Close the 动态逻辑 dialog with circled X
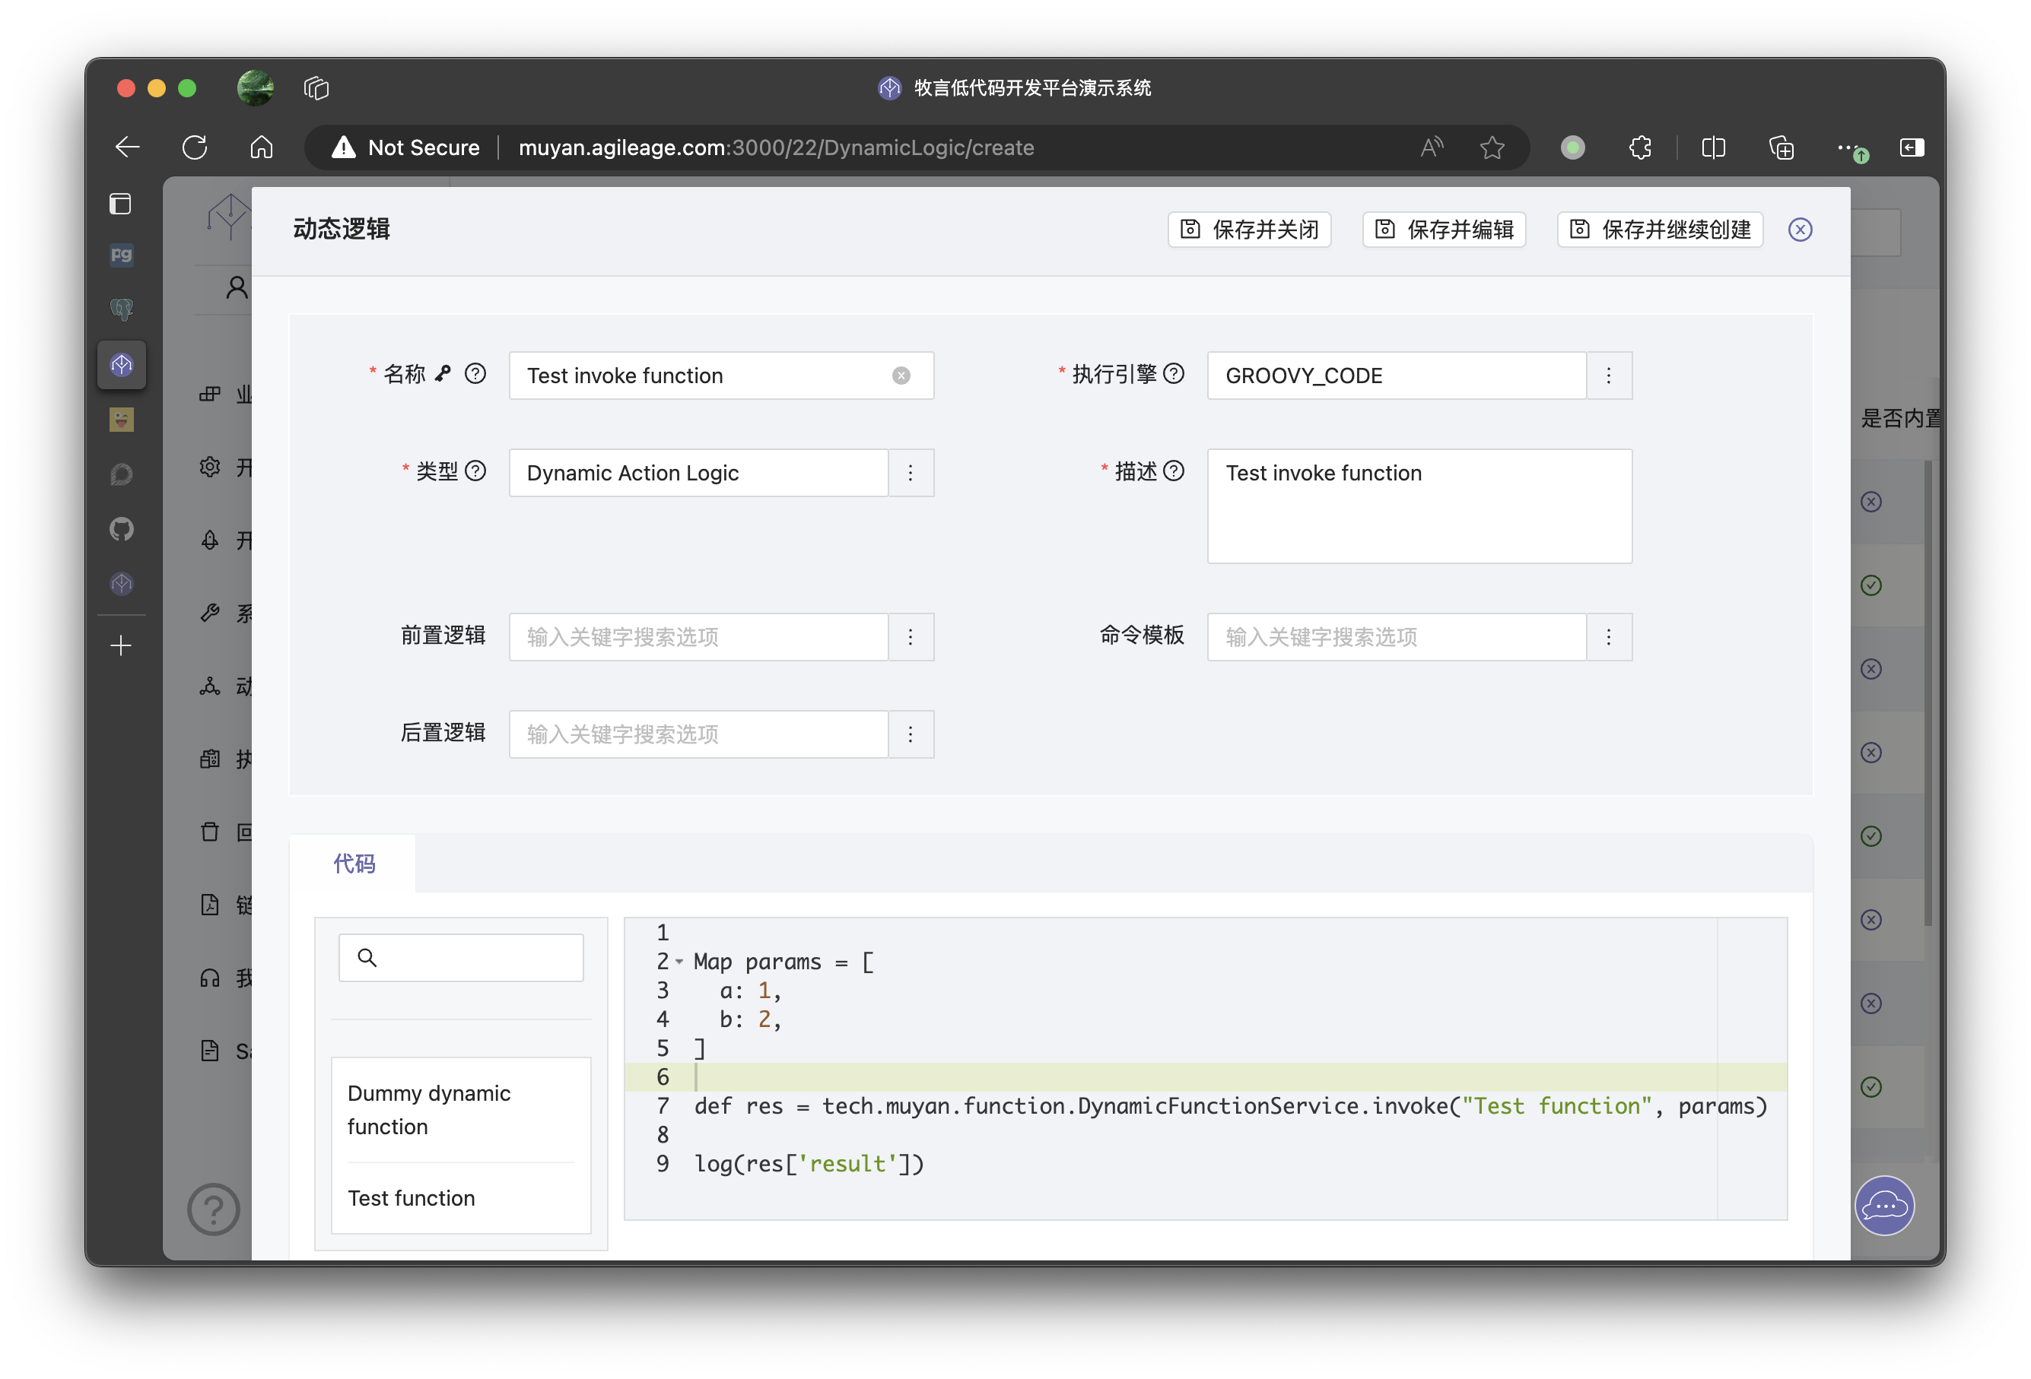This screenshot has width=2031, height=1379. click(1800, 230)
